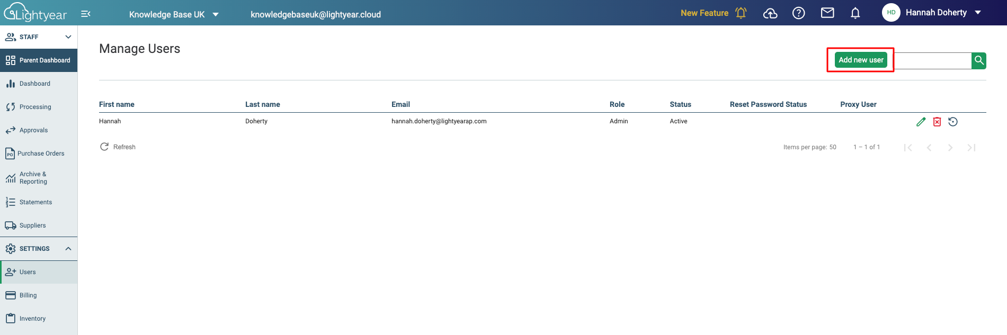Click the Lightyear logo
The image size is (1007, 335).
pyautogui.click(x=35, y=12)
